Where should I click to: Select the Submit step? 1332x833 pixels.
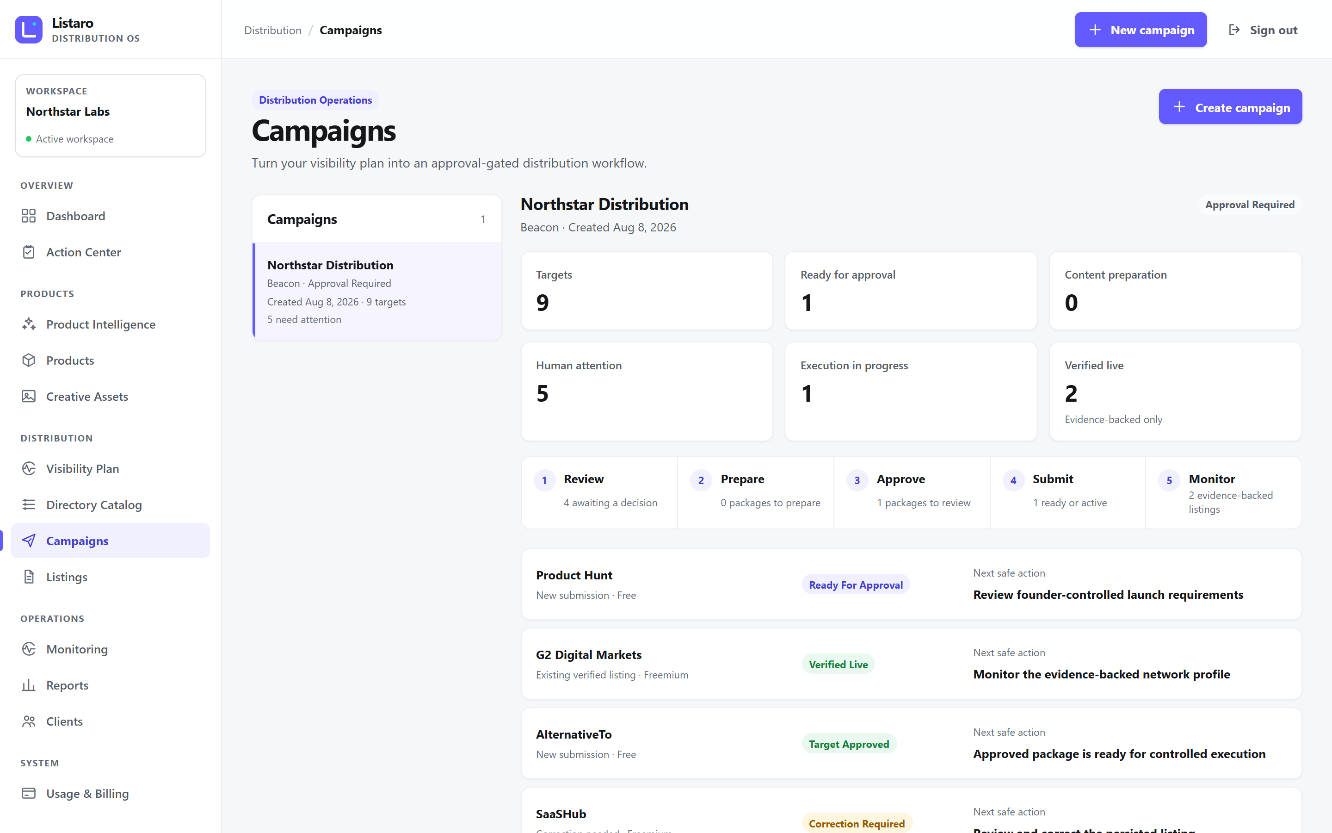pyautogui.click(x=1068, y=492)
